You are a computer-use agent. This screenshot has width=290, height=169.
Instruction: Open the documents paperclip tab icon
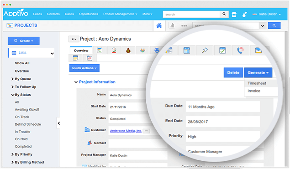pos(90,58)
